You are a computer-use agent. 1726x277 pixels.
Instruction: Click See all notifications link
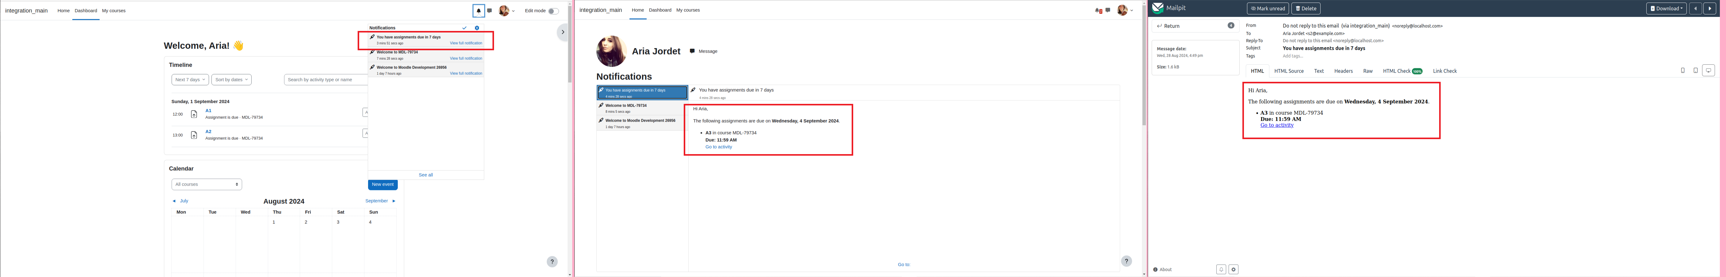click(x=425, y=174)
